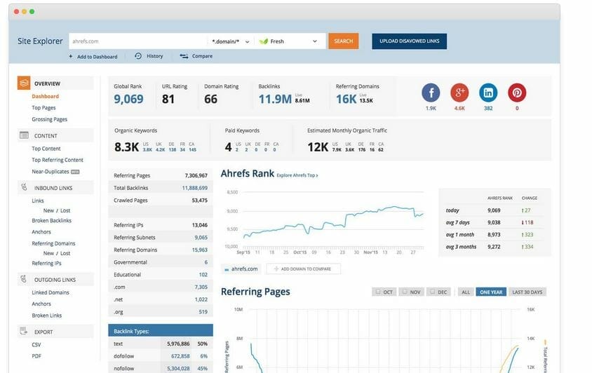Click the Export section icon

[x=24, y=332]
